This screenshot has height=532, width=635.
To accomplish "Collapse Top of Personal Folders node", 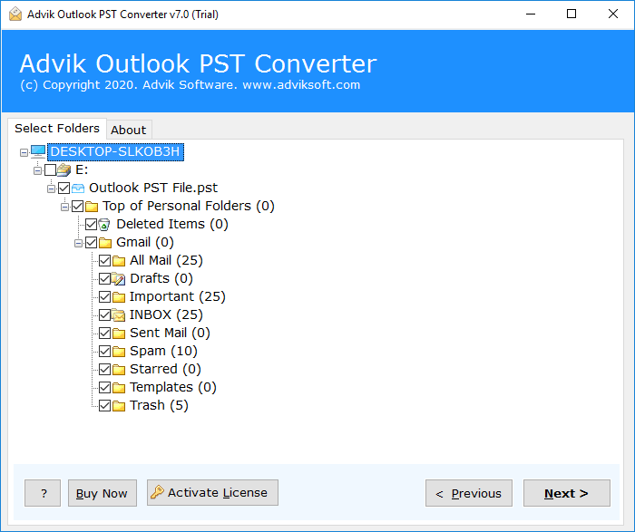I will point(64,208).
